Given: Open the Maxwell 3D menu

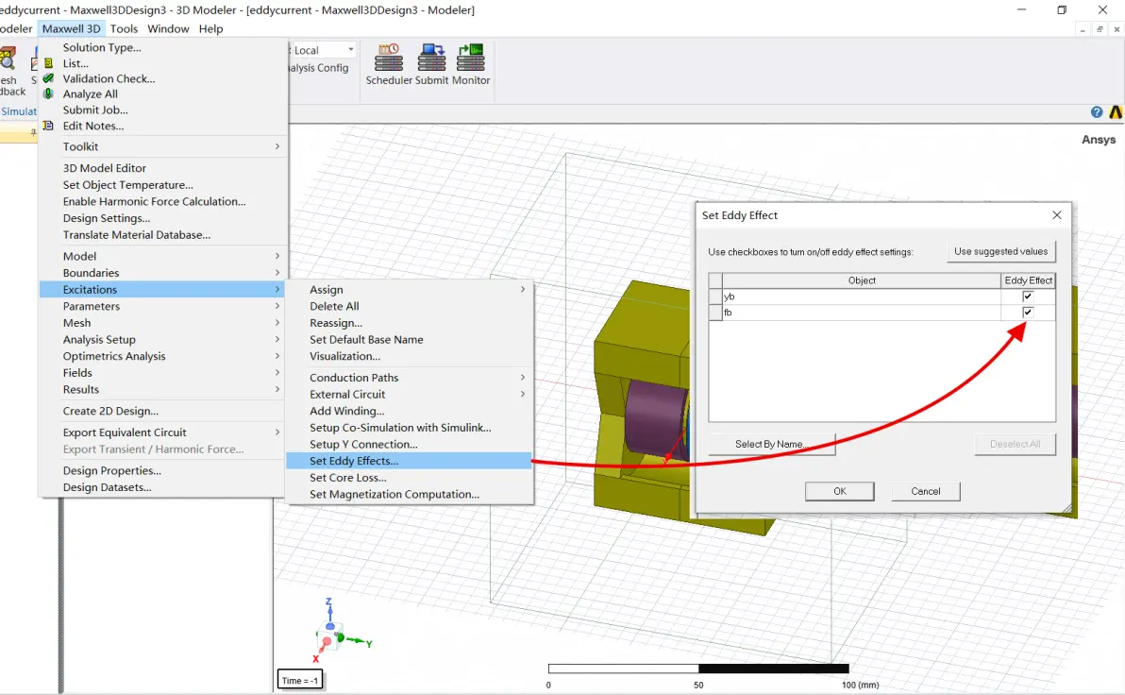Looking at the screenshot, I should pyautogui.click(x=71, y=28).
